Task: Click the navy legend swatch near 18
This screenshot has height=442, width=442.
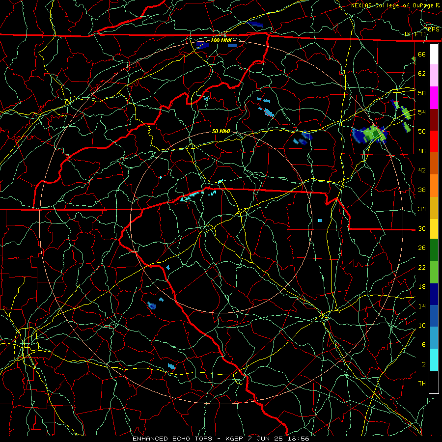Action: click(x=434, y=294)
